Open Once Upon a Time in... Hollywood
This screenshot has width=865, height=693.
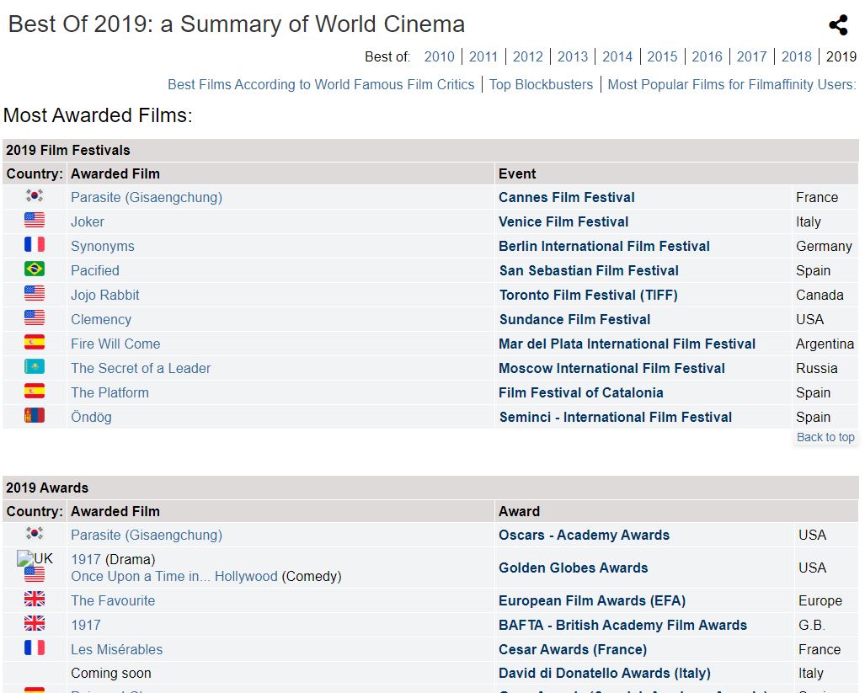click(174, 576)
